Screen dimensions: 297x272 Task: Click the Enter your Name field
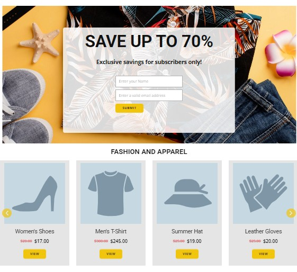(x=149, y=81)
